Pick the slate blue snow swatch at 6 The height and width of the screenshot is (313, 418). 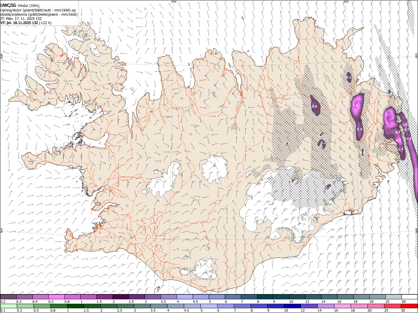233,297
